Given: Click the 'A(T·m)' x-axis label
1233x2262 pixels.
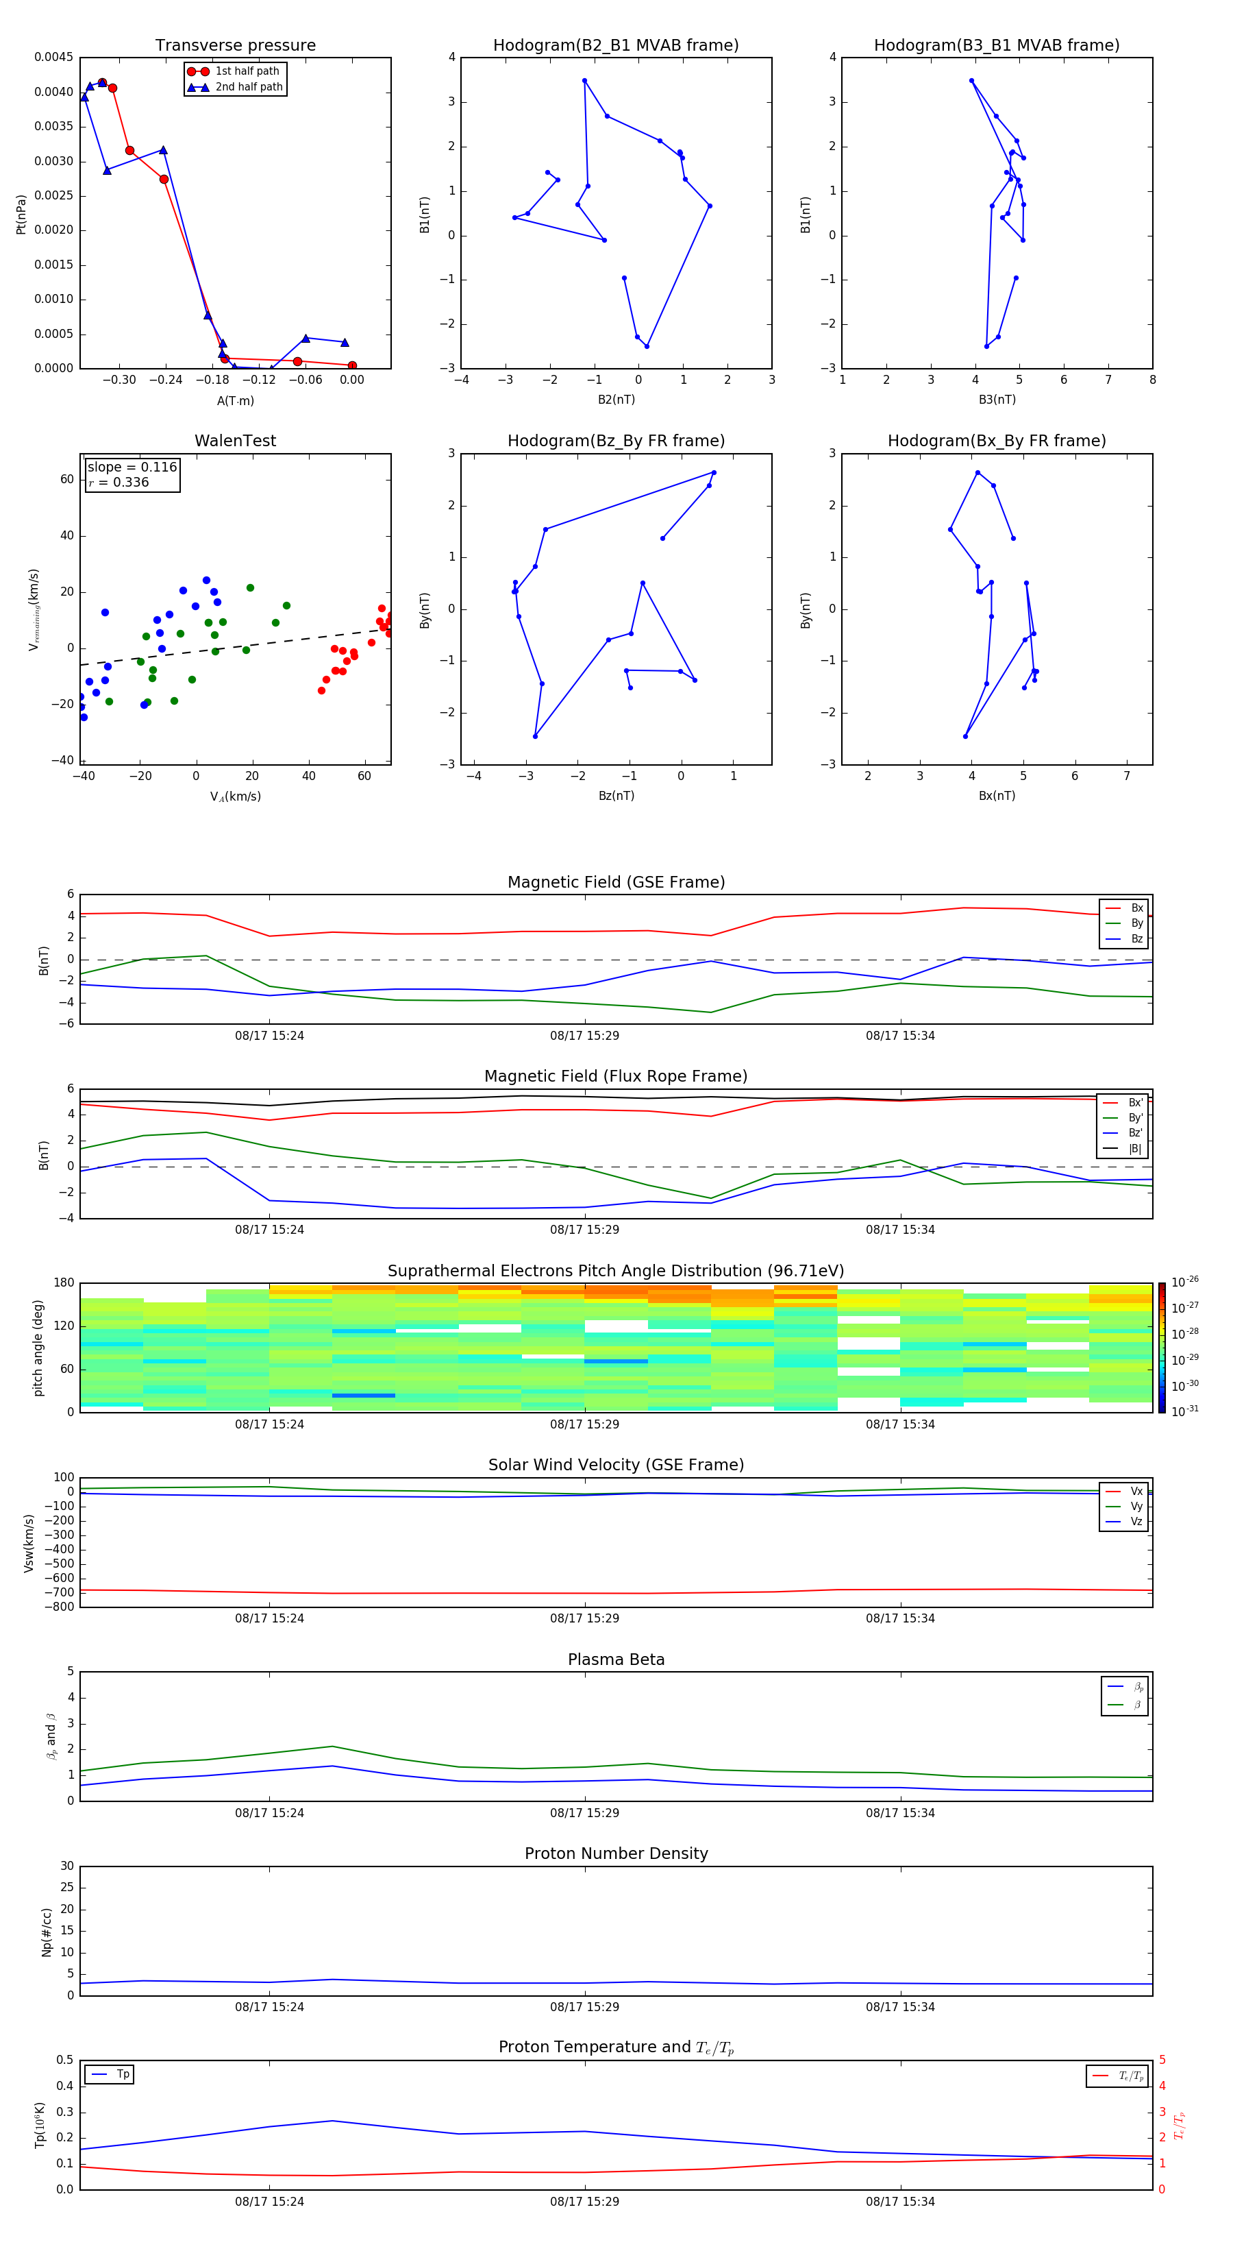Looking at the screenshot, I should point(235,400).
